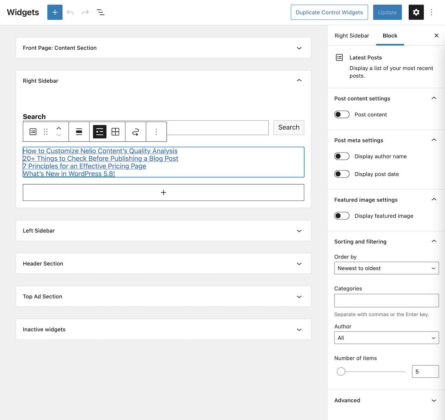Open block toolbar more options
The image size is (445, 420).
click(x=156, y=131)
